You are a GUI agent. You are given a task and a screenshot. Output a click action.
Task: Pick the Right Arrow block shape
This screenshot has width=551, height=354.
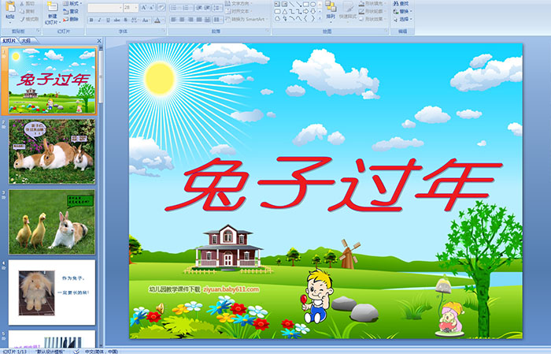306,12
